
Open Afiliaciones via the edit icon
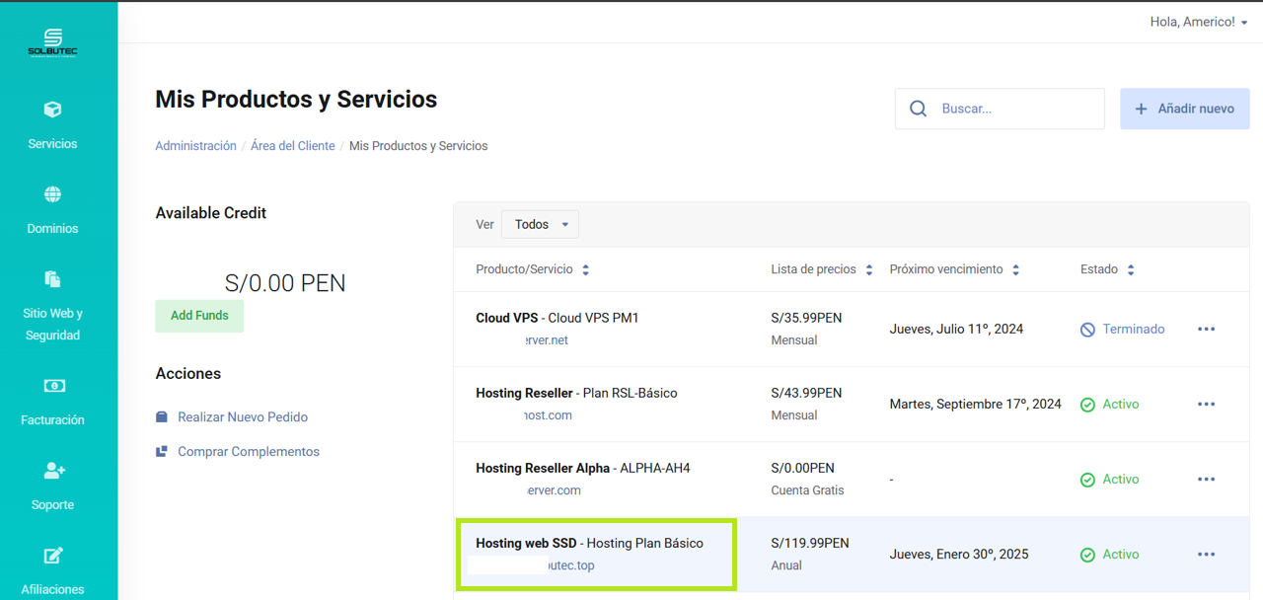pyautogui.click(x=53, y=556)
